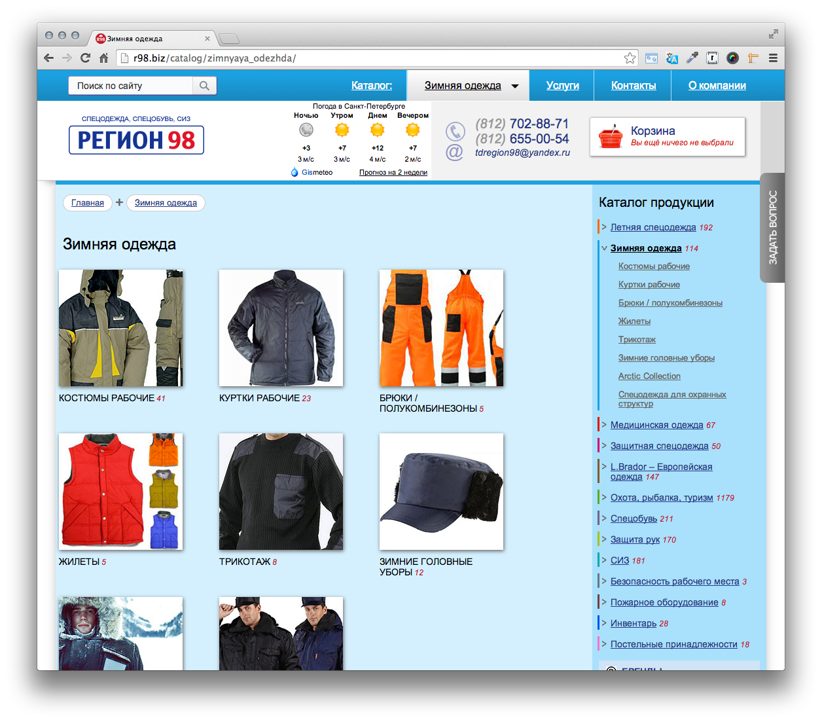Go to the browser home page icon
This screenshot has height=722, width=822.
[103, 58]
